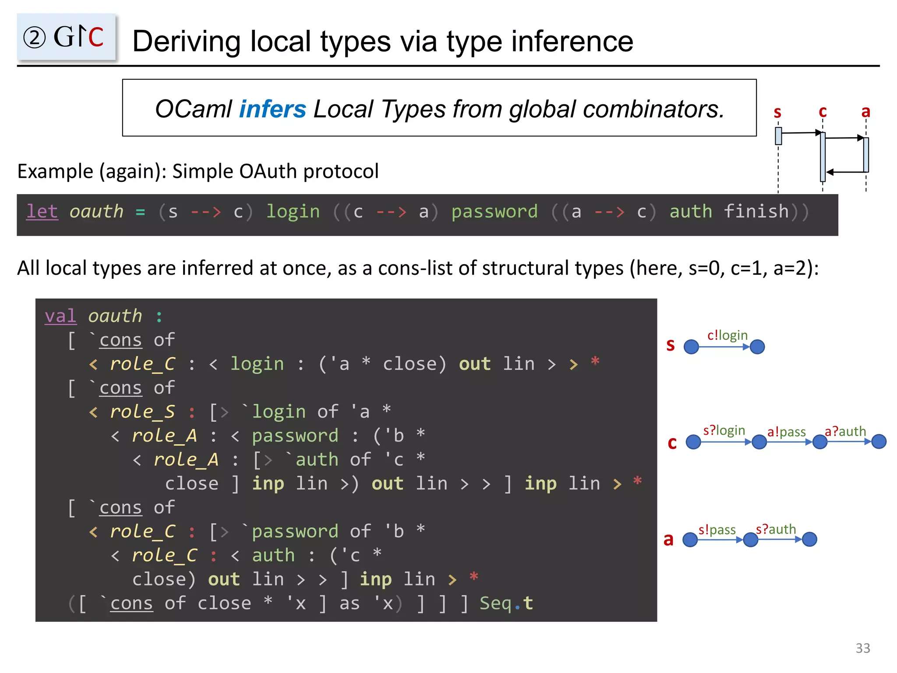Screen dimensions: 897x673
Task: Click 'Seq.t' at the end of the type block
Action: pos(506,603)
